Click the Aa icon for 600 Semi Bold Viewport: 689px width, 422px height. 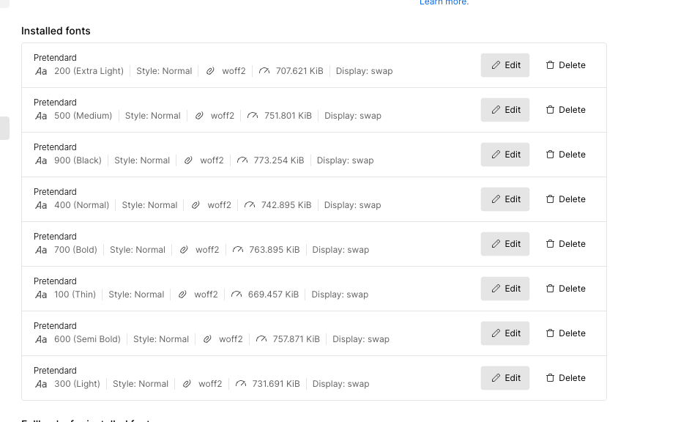(x=41, y=339)
